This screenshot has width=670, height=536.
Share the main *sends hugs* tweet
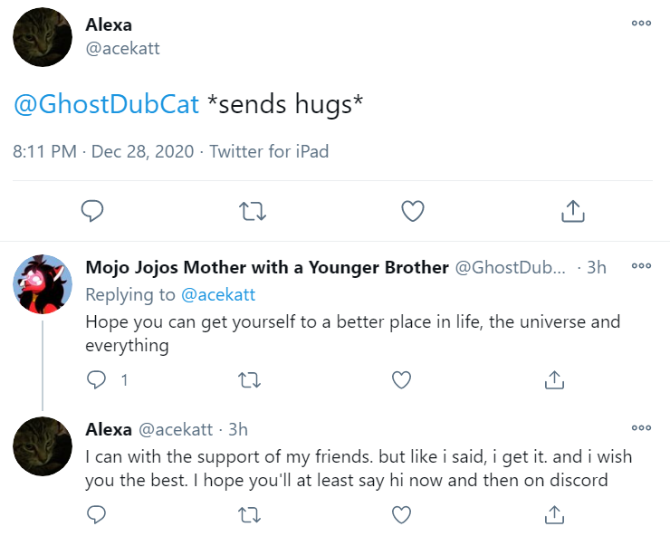pyautogui.click(x=572, y=211)
